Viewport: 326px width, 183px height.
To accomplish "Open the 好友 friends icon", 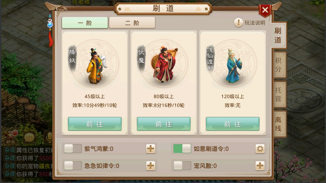I will 11,138.
